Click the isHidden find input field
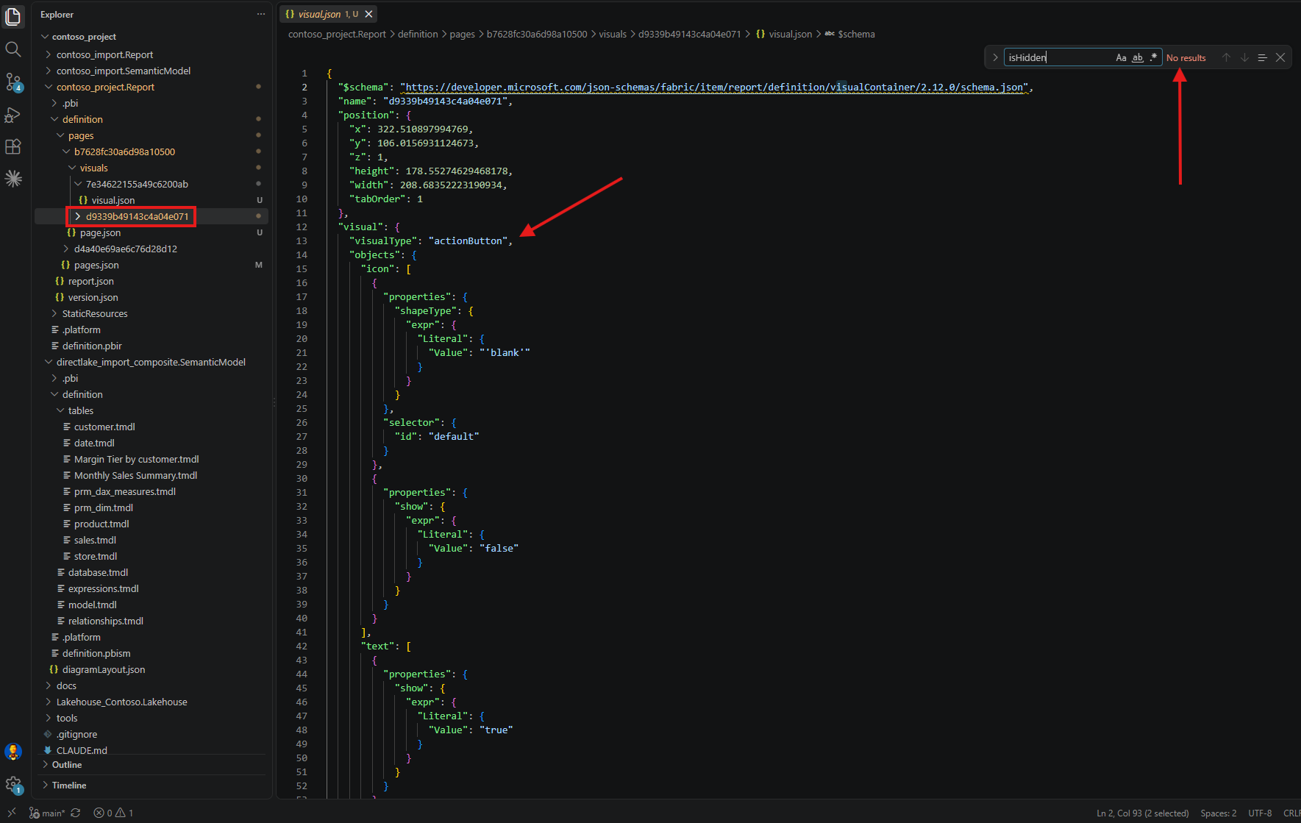This screenshot has height=823, width=1301. point(1058,57)
